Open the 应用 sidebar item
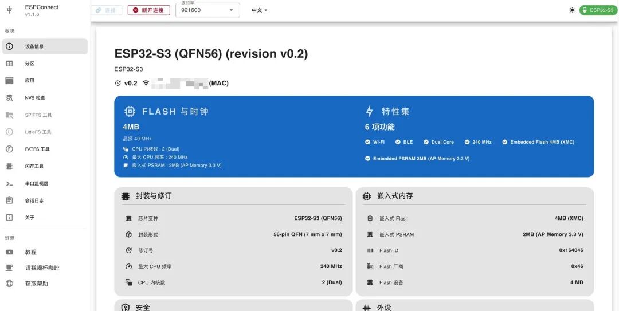 coord(45,81)
